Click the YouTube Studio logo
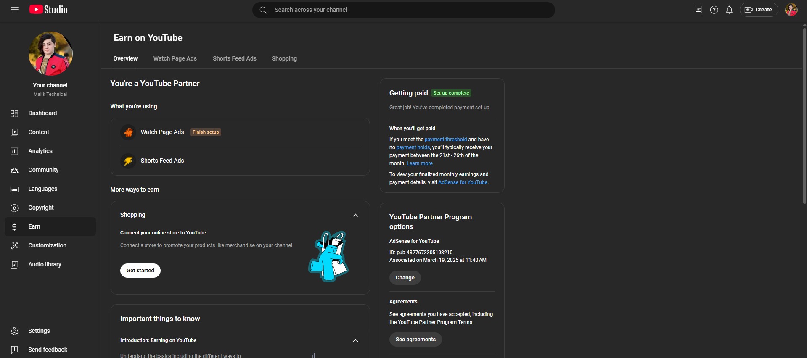 (x=48, y=10)
